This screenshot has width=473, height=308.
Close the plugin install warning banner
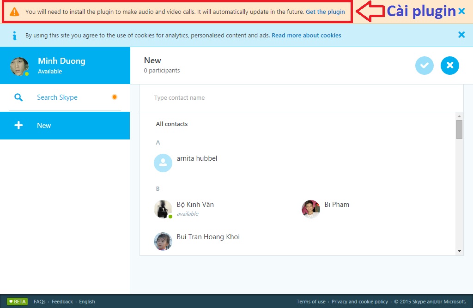coord(461,12)
